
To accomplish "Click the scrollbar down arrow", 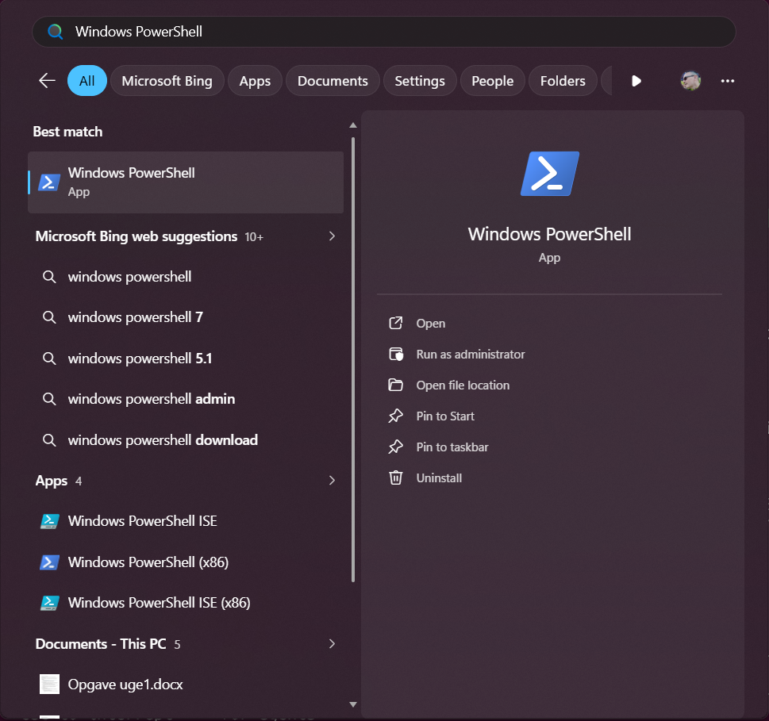I will [x=352, y=704].
